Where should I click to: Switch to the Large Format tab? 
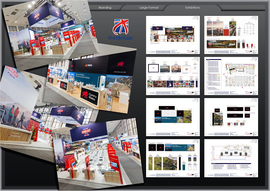tap(149, 8)
